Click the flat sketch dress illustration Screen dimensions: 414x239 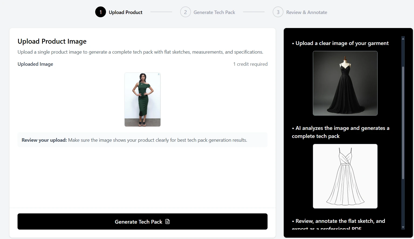click(x=345, y=176)
